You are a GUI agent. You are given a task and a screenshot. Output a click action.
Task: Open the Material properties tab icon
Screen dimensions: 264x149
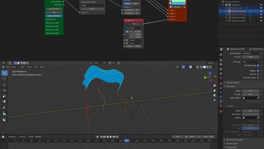(x=221, y=106)
